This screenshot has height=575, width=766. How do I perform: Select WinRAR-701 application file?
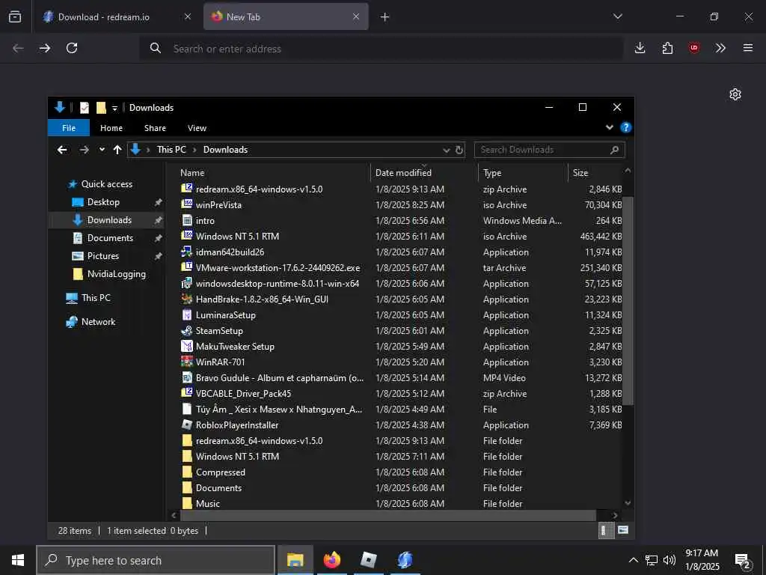point(221,362)
